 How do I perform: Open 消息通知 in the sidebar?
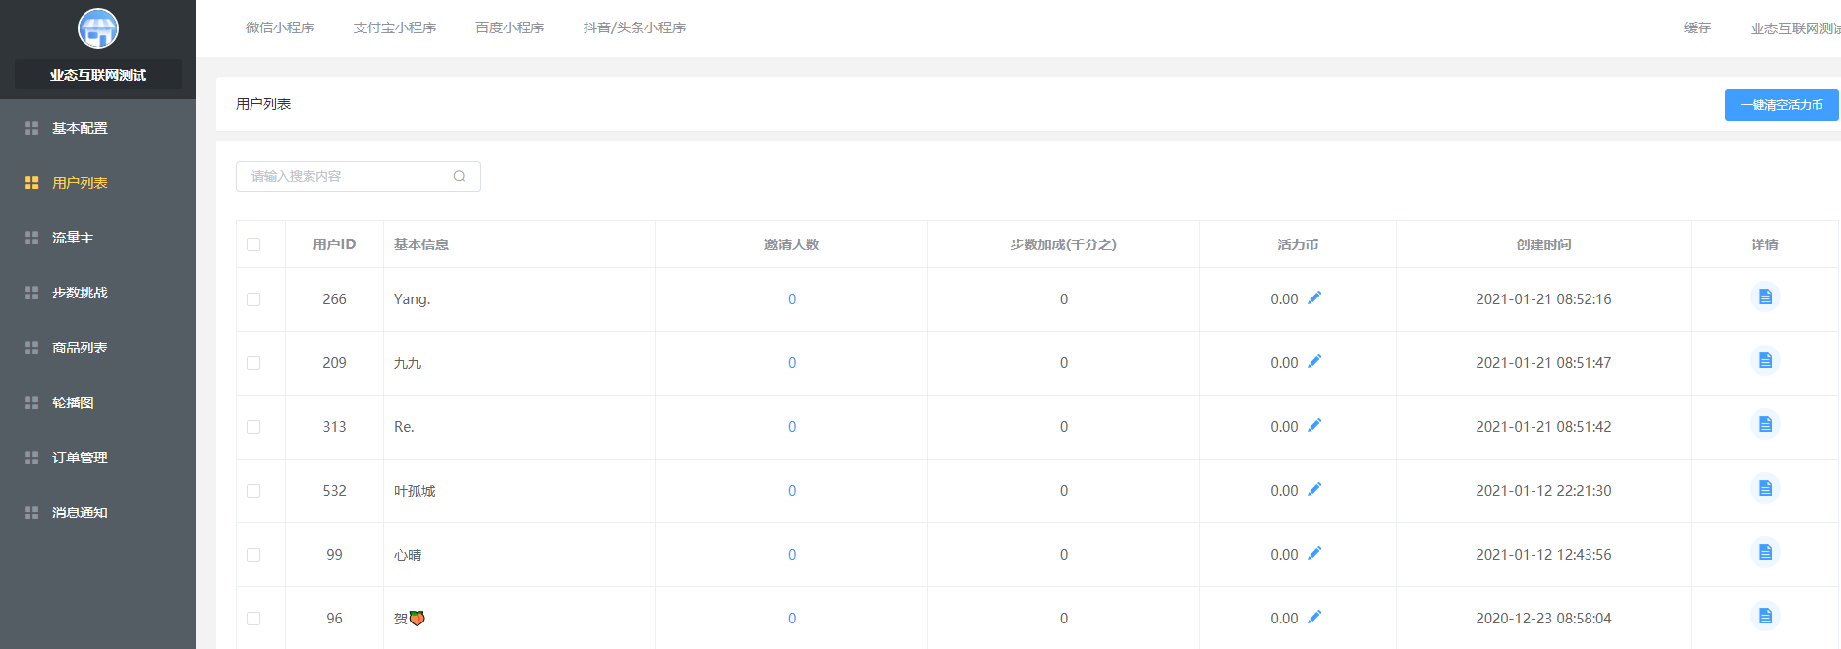tap(98, 513)
